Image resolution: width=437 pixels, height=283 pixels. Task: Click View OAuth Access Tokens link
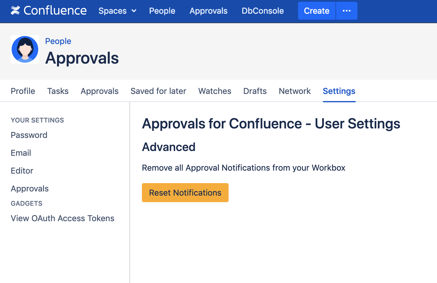point(62,218)
